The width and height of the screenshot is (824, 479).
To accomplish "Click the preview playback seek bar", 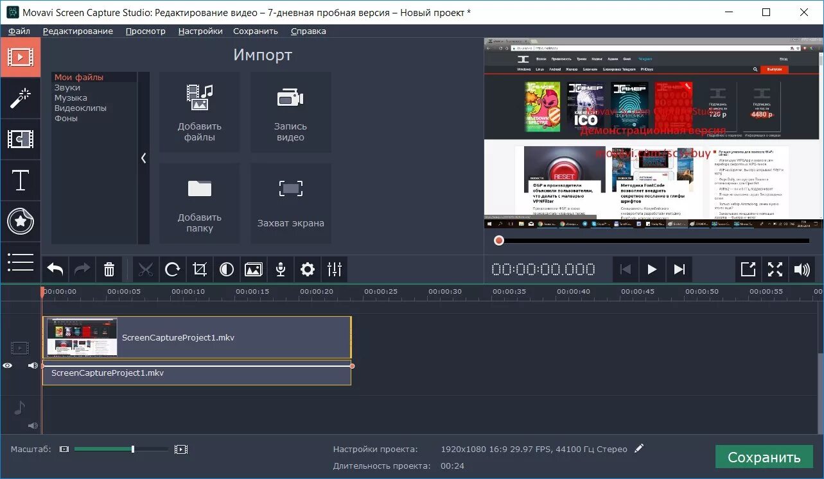I will coord(653,240).
